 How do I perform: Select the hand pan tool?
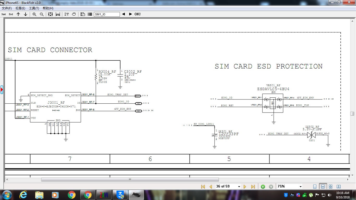coord(74,14)
